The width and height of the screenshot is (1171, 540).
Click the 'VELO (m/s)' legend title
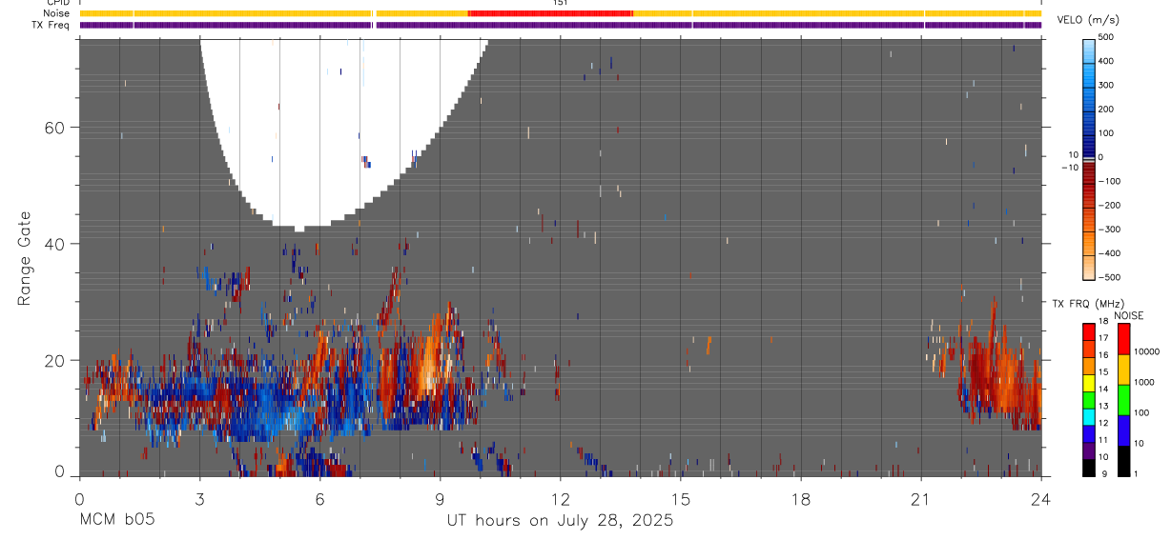pos(1088,19)
